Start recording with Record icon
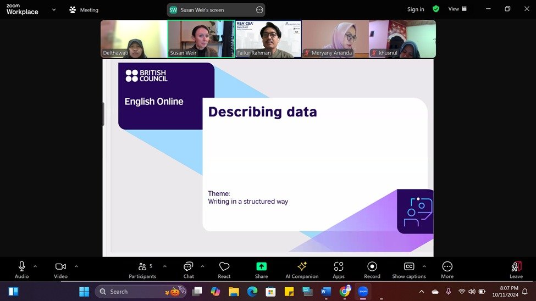Viewport: 536px width, 301px height. pos(372,266)
